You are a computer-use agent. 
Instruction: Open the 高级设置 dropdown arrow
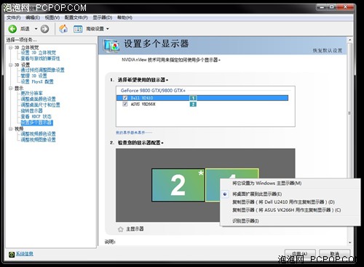coord(108,29)
